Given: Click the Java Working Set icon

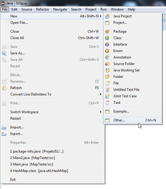Looking at the screenshot, I should pyautogui.click(x=107, y=70).
